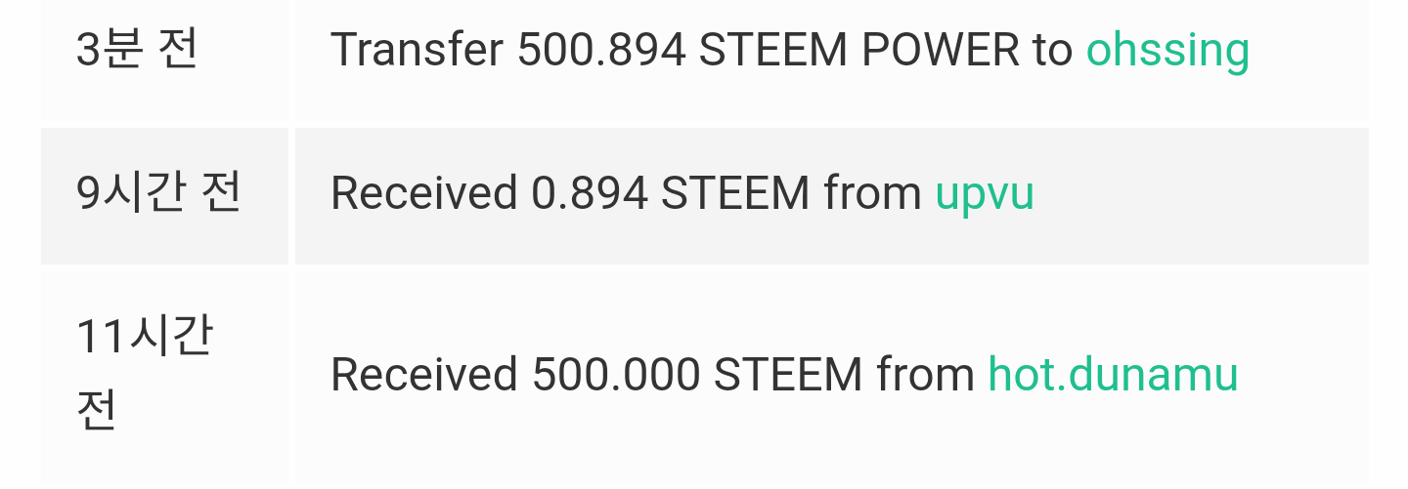The width and height of the screenshot is (1408, 489).
Task: Click the '9시간 전' timestamp cell
Action: coord(164,195)
